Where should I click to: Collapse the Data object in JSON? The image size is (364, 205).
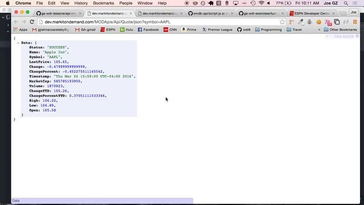[x=18, y=43]
